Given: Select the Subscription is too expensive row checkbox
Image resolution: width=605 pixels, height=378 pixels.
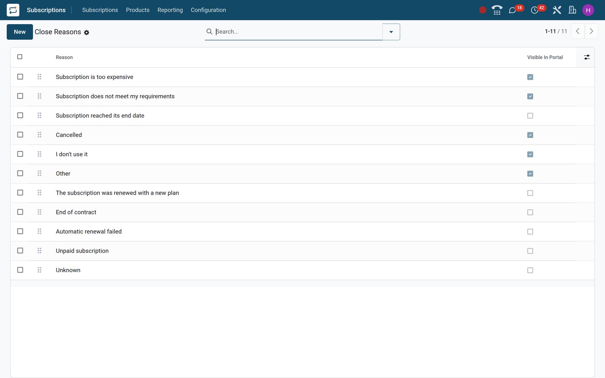Looking at the screenshot, I should click(20, 77).
